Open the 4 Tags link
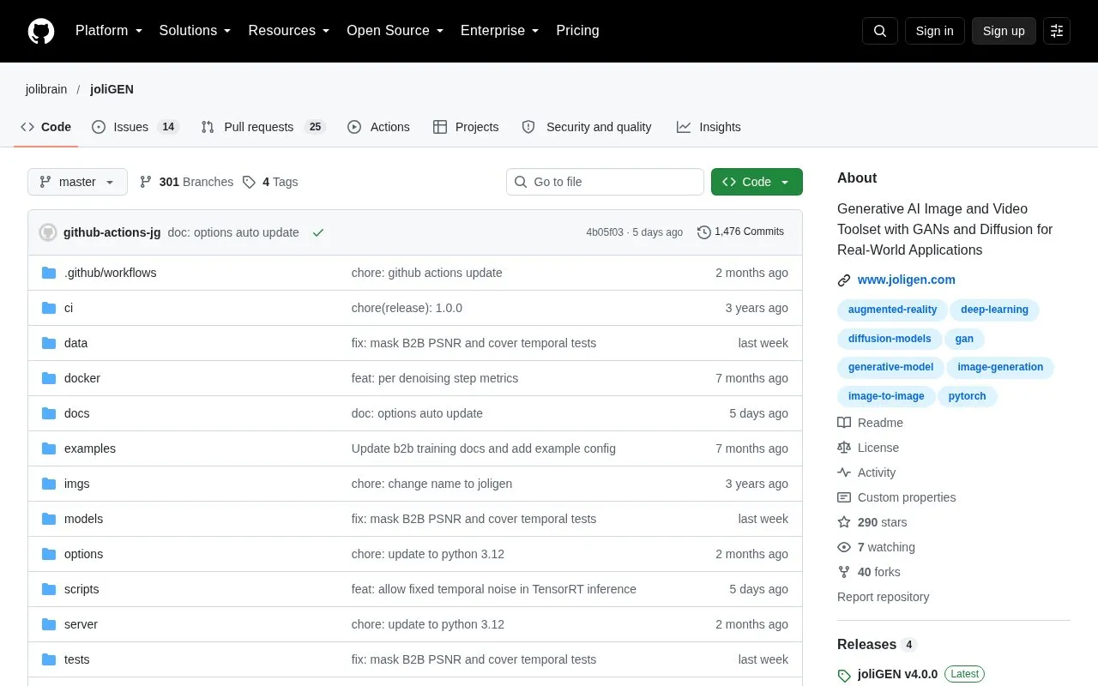The height and width of the screenshot is (686, 1098). click(270, 182)
